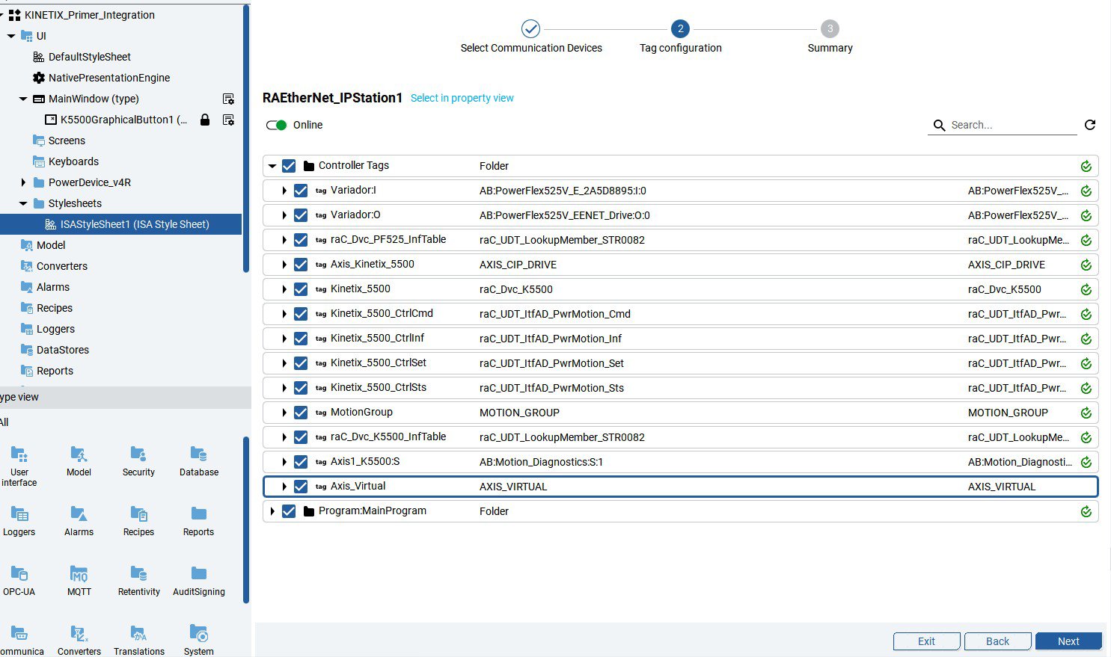Select the Converters node in project tree

(62, 266)
